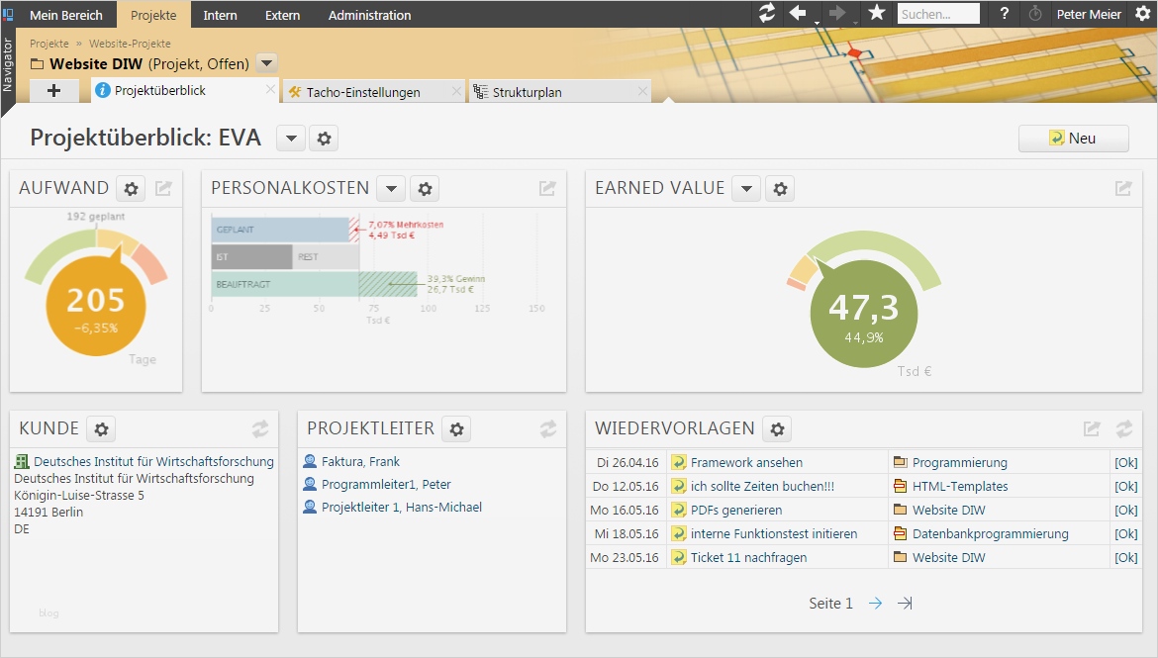Open help via the question mark icon
Viewport: 1158px width, 658px height.
coord(1006,14)
